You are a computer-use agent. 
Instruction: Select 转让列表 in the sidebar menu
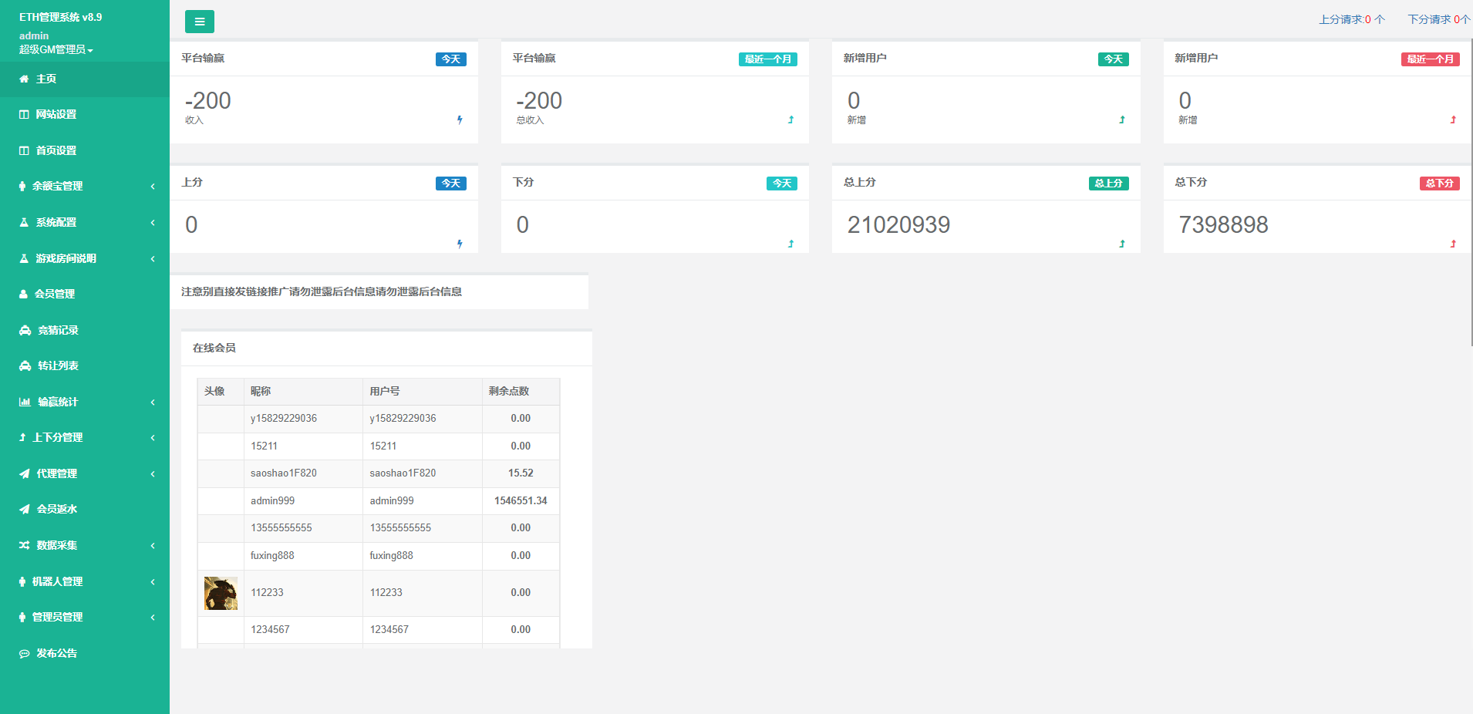tap(58, 365)
